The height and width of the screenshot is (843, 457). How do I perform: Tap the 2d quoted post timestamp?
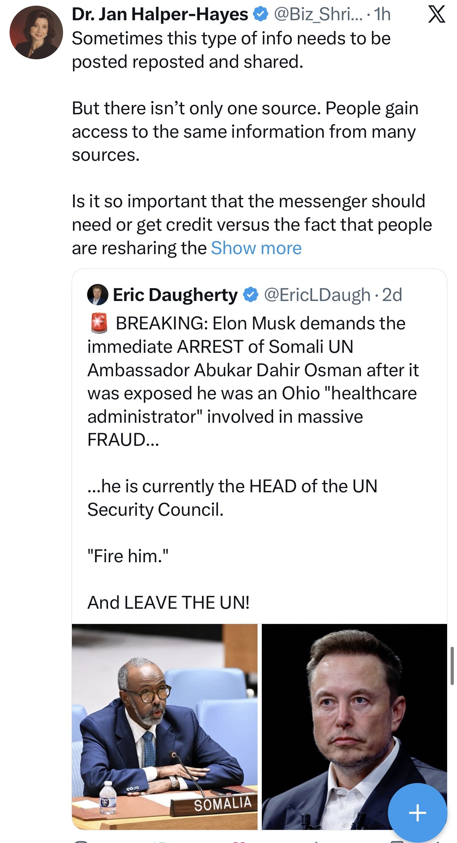coord(393,295)
